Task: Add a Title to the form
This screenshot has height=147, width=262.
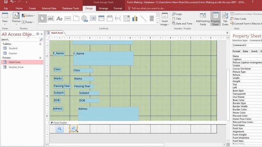Action: click(176, 19)
